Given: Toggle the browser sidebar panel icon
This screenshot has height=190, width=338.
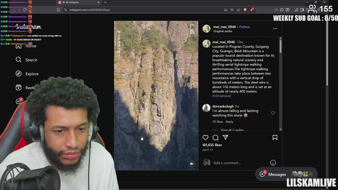Looking at the screenshot, I should click(x=302, y=10).
